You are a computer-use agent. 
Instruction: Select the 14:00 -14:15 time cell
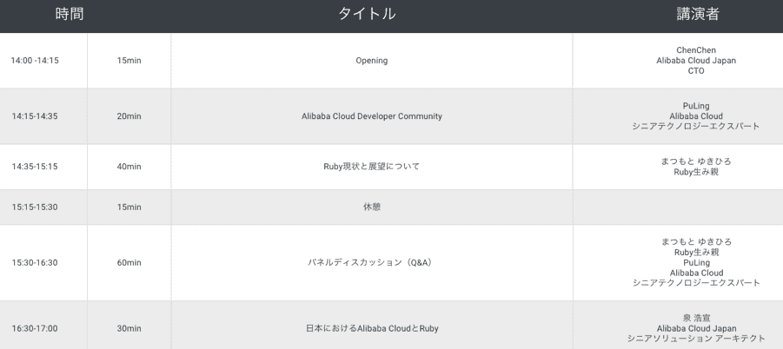point(35,61)
